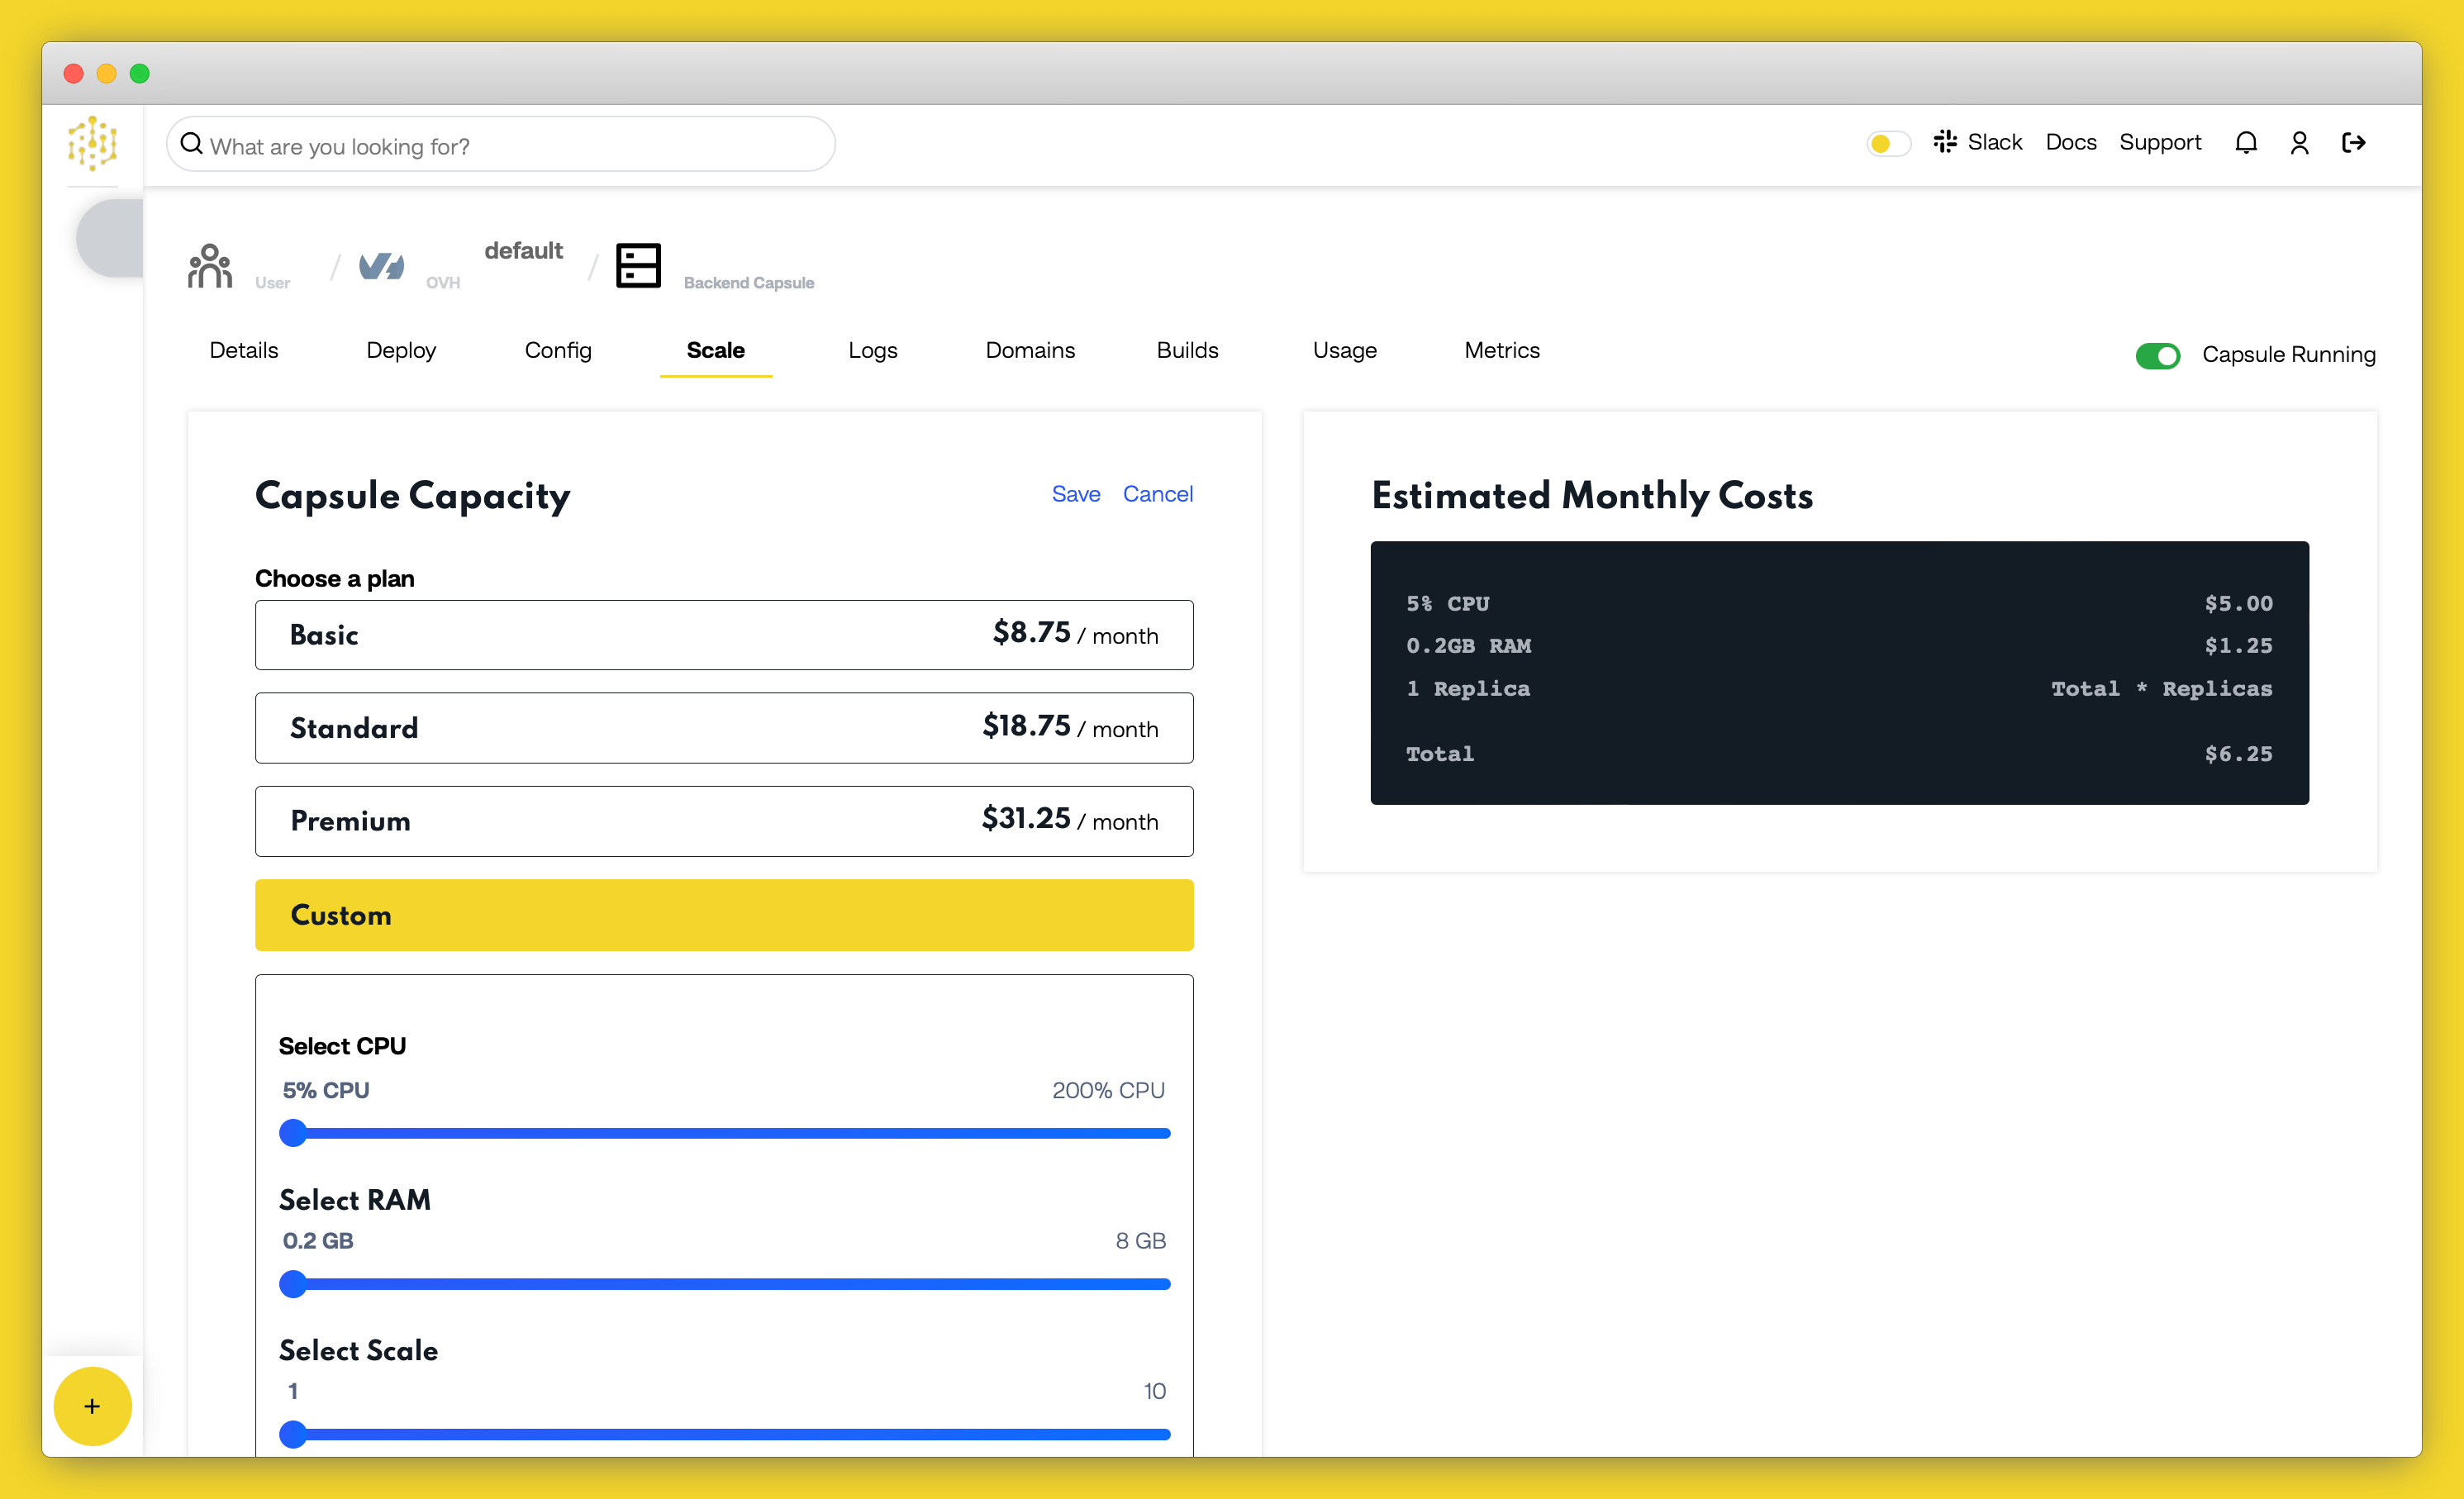Image resolution: width=2464 pixels, height=1499 pixels.
Task: Open the Docs link
Action: [x=2070, y=142]
